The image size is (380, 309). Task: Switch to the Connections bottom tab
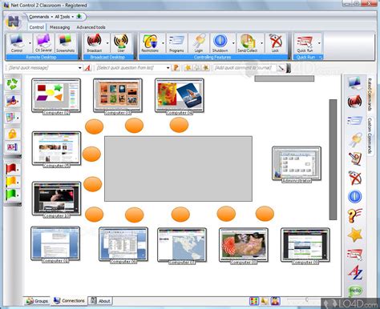pyautogui.click(x=69, y=301)
